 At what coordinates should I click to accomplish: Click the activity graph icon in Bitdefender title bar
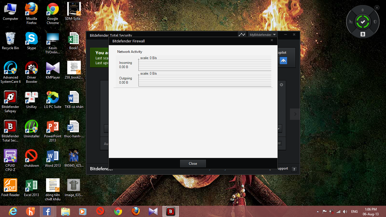coord(242,34)
